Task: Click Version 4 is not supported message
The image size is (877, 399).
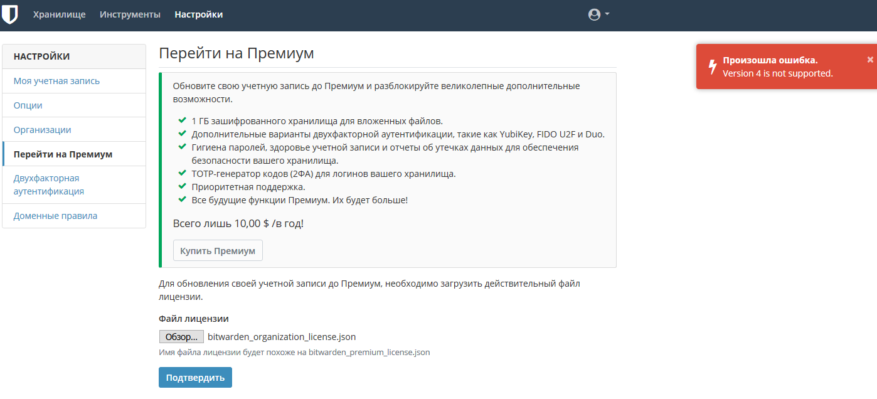Action: pos(778,73)
